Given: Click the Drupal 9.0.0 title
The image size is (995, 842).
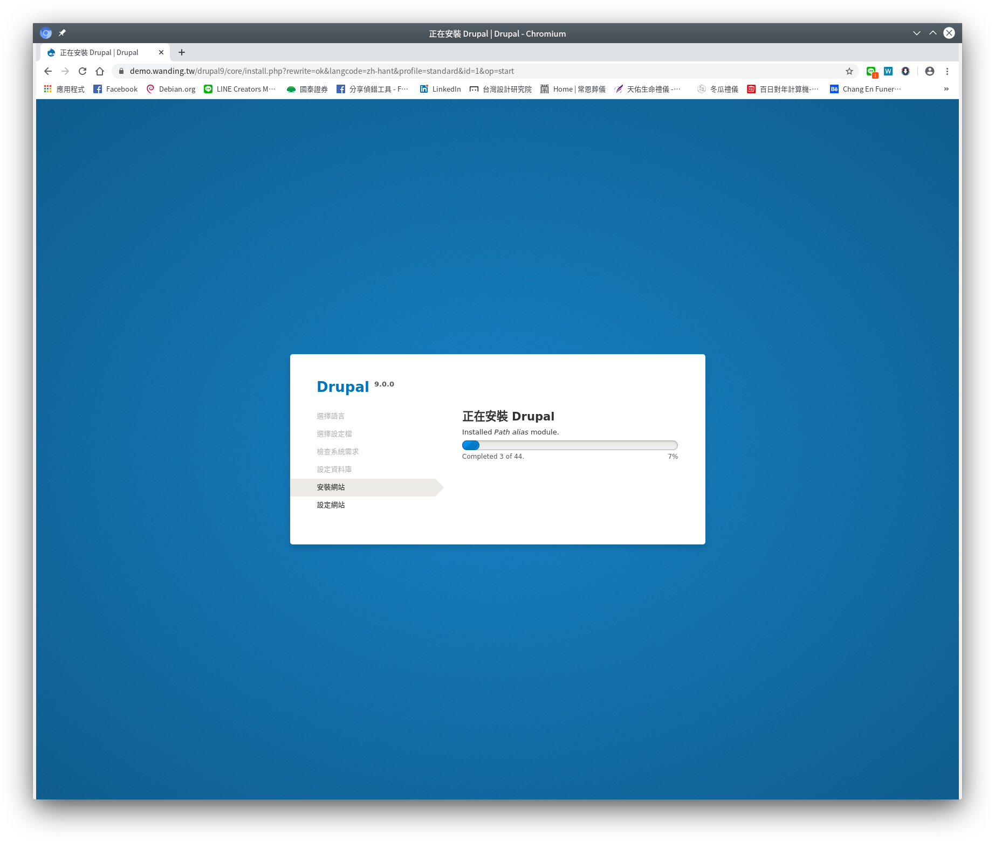Looking at the screenshot, I should (x=355, y=387).
